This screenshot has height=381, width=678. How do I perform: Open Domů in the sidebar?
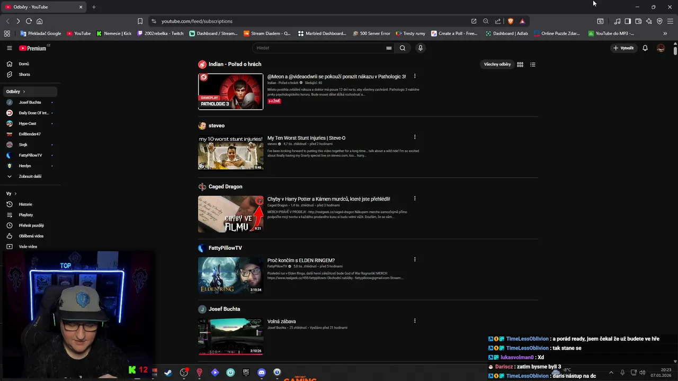24,64
